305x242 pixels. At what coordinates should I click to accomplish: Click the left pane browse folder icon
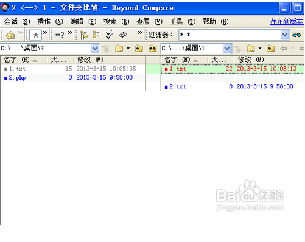(x=119, y=49)
